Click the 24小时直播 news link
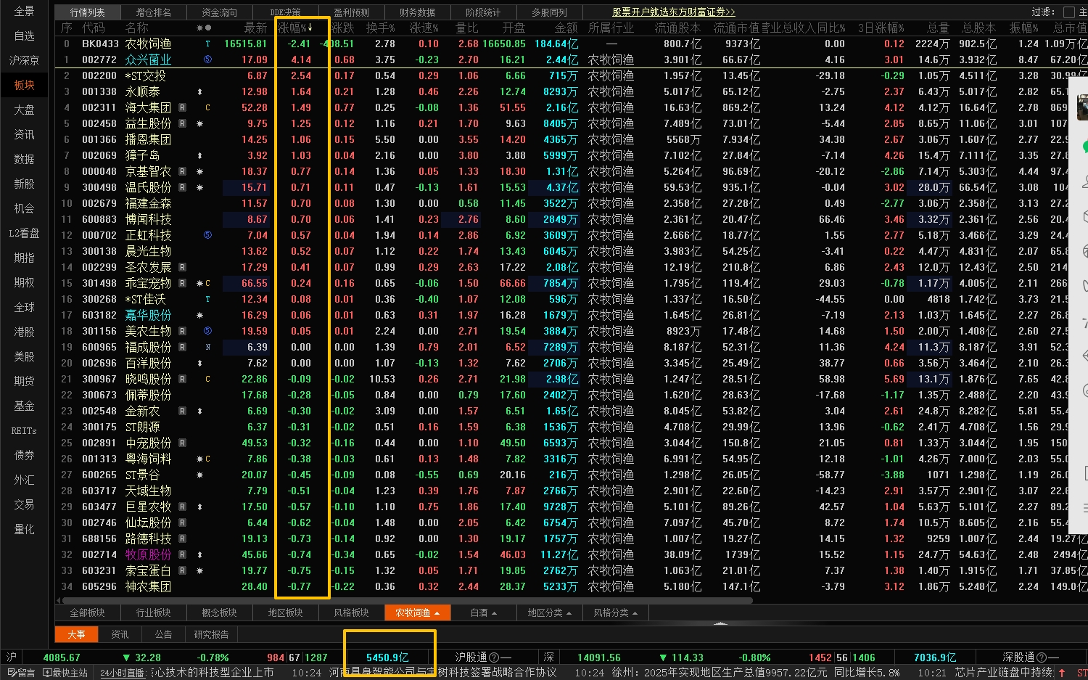The width and height of the screenshot is (1088, 680). tap(121, 673)
